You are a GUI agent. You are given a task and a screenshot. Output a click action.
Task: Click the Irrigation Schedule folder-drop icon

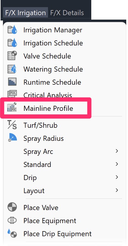[12, 43]
